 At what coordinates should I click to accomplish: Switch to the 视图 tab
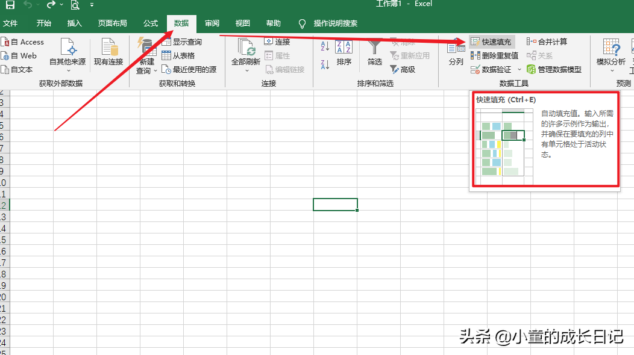(x=243, y=23)
